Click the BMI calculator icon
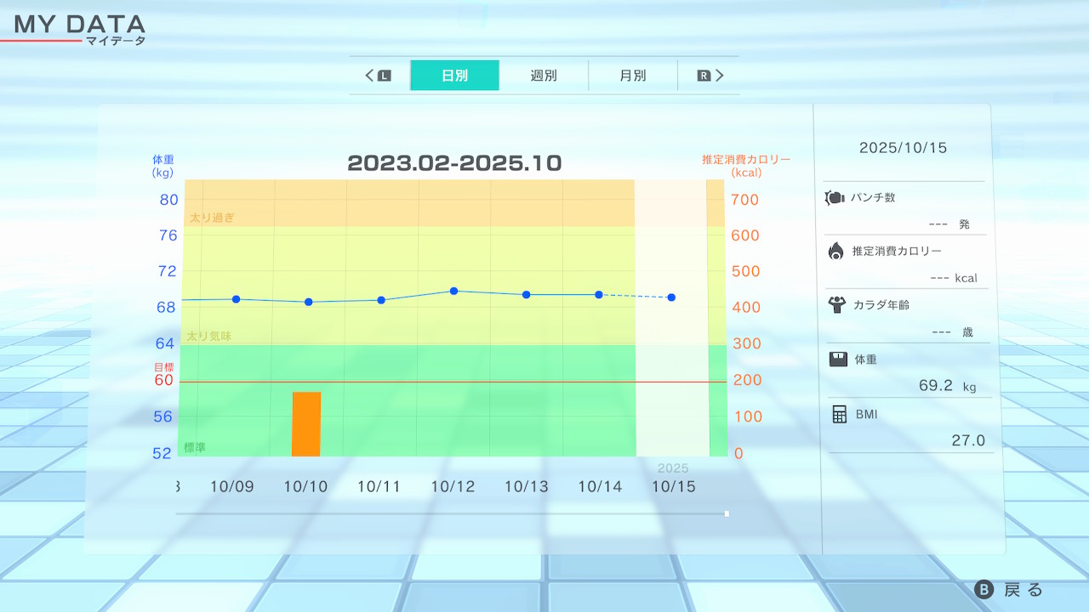Screen dimensions: 1089x612 840,414
